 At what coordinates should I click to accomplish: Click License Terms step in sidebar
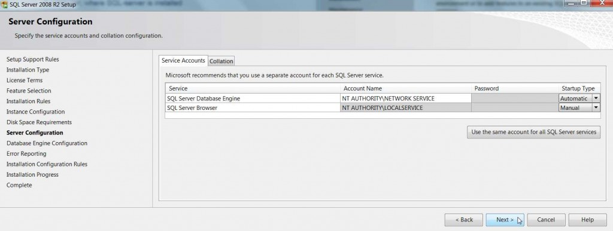point(25,80)
